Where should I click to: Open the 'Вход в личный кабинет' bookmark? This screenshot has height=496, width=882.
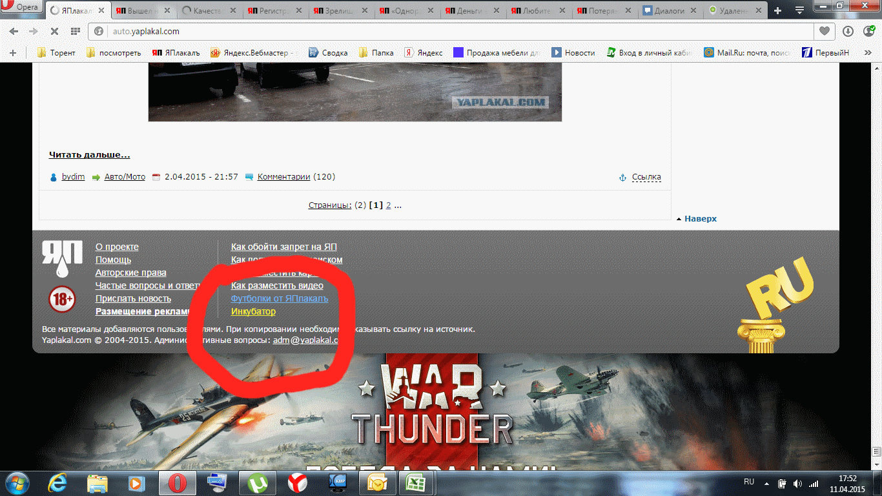650,53
